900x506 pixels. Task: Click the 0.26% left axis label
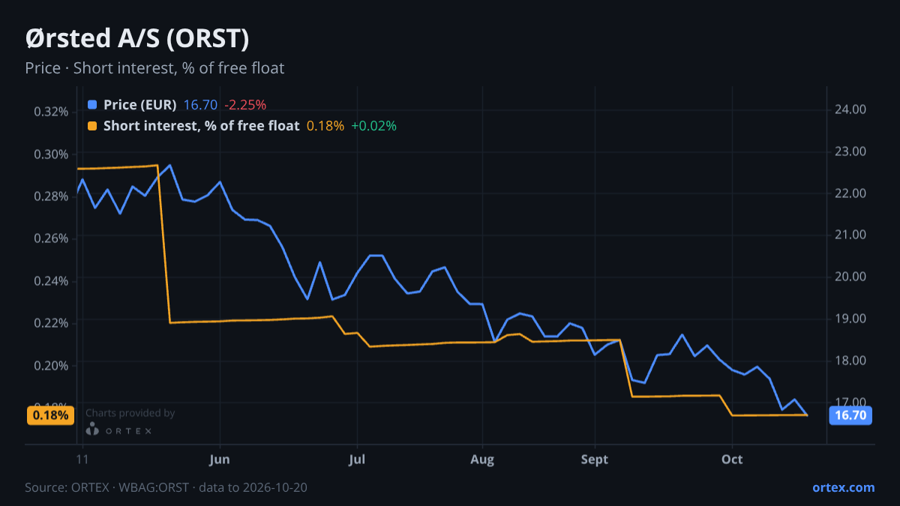(52, 238)
